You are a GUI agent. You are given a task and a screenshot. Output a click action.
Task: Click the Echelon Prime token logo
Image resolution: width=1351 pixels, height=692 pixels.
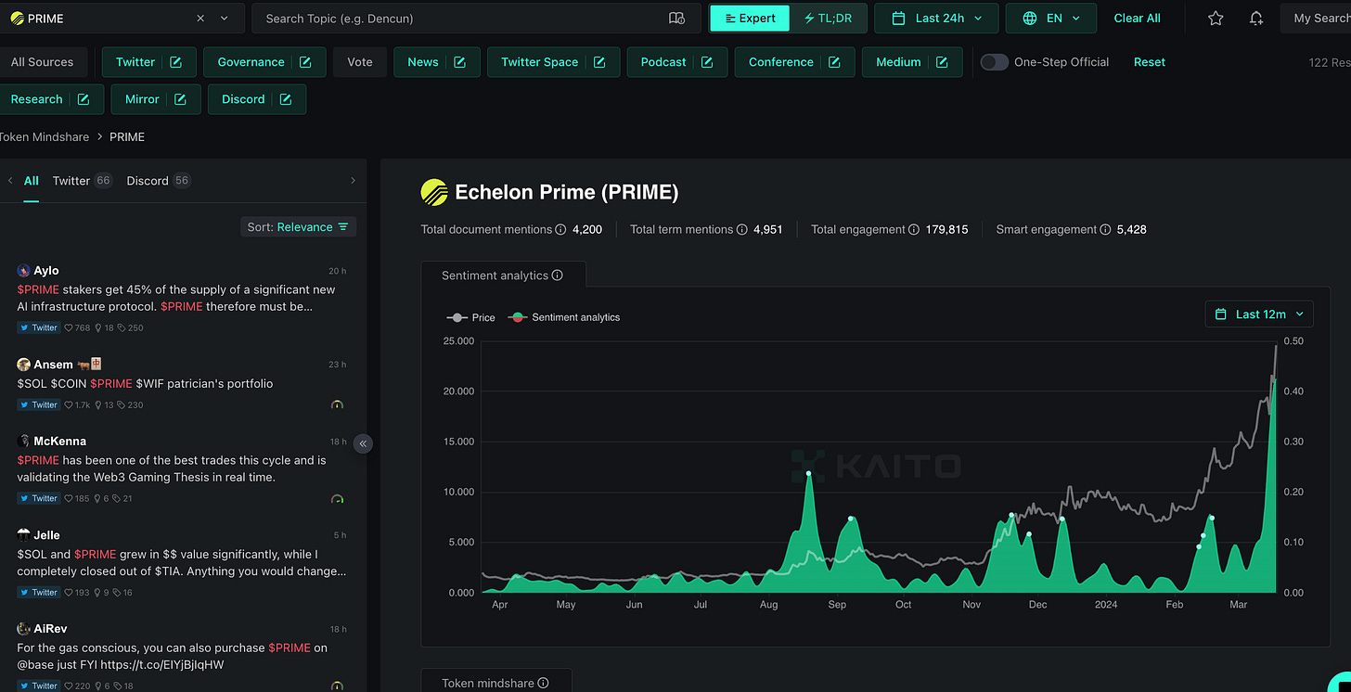432,192
